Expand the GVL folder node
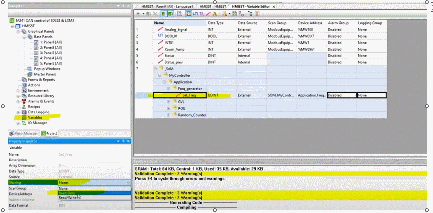Screen dimensions: 433x213 click(169, 102)
